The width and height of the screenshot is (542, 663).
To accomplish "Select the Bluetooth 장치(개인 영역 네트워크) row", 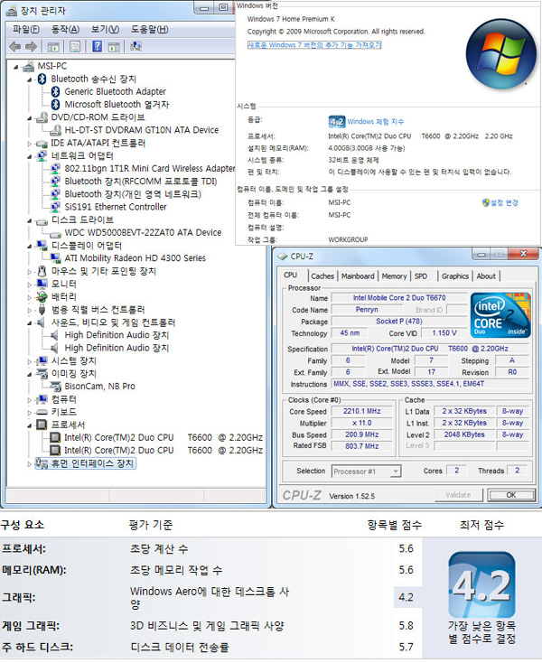I will [x=133, y=194].
